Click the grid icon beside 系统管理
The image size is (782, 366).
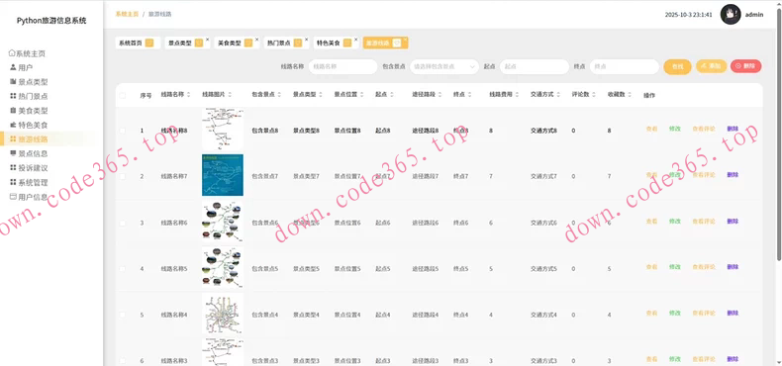point(13,182)
